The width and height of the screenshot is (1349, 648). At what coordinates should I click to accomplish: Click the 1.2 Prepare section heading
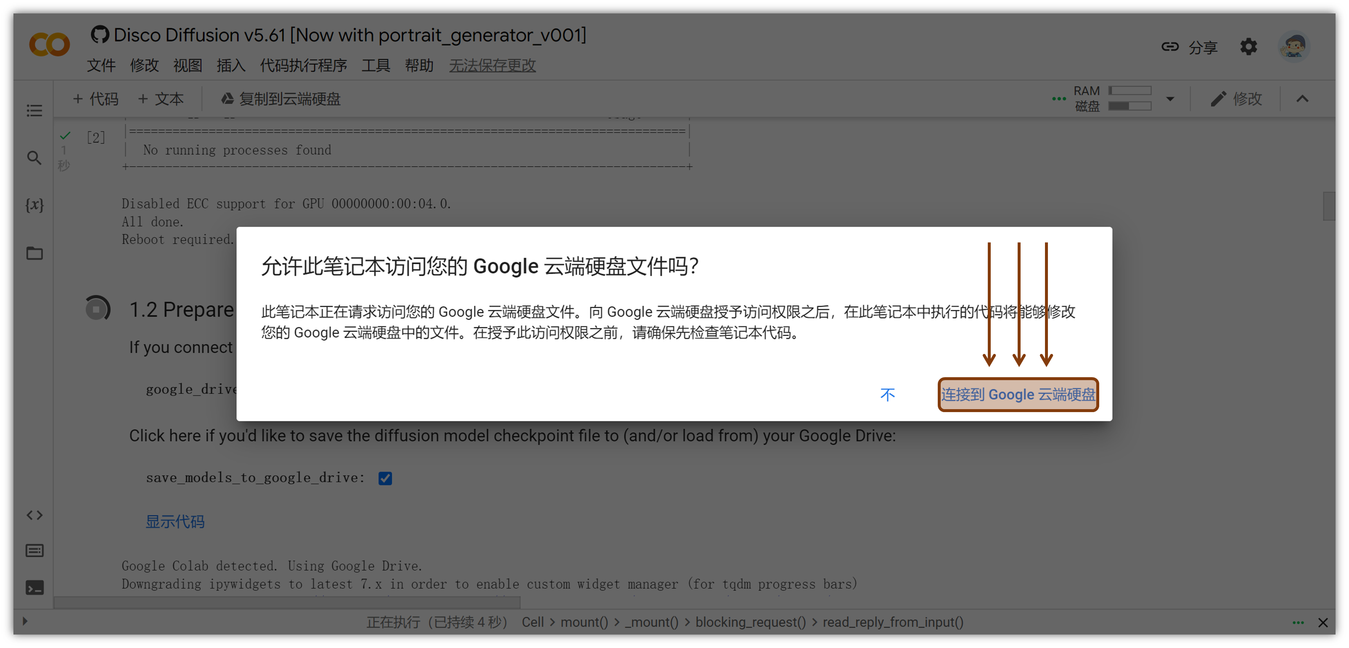pyautogui.click(x=181, y=309)
